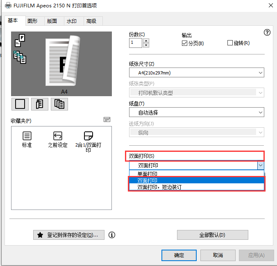The image size is (277, 266).
Task: Select the 标准 favorite preset
Action: coord(27,139)
